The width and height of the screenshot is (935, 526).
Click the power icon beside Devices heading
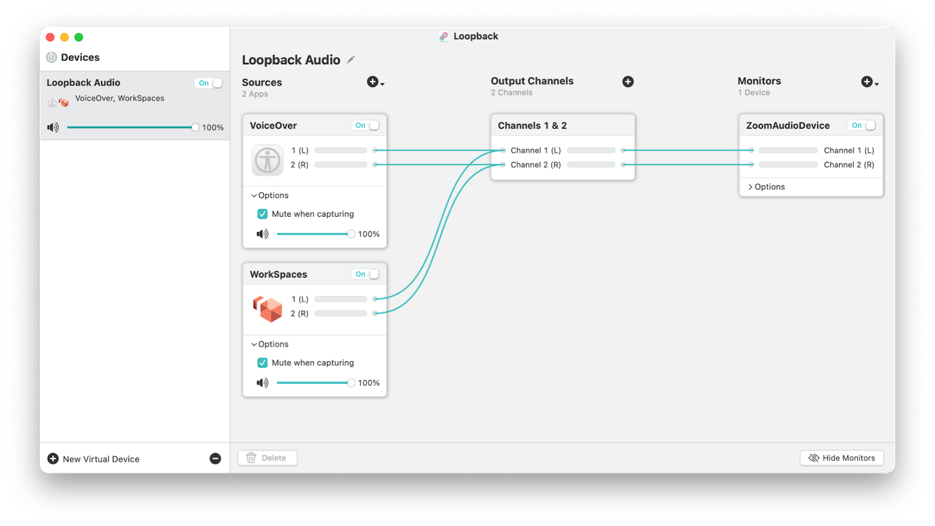tap(51, 57)
